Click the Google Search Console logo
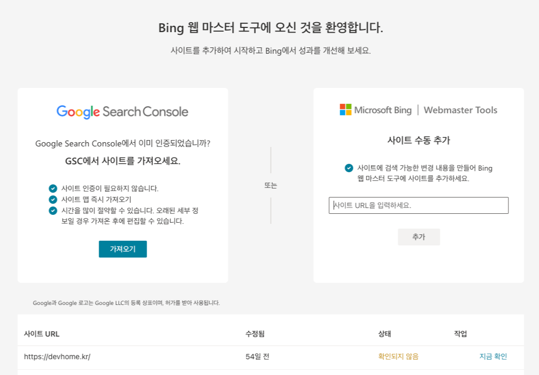This screenshot has height=375, width=539. coord(122,111)
